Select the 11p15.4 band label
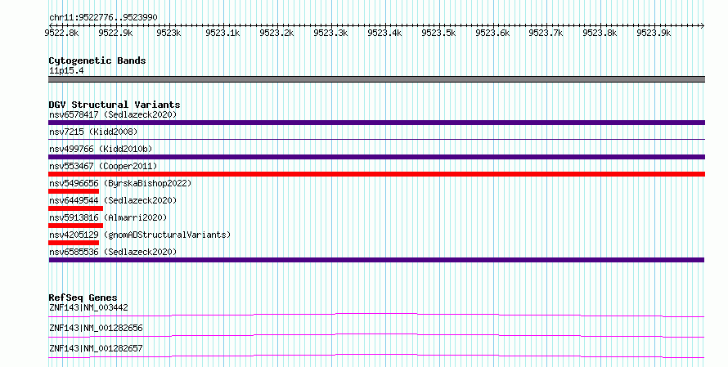 click(x=66, y=71)
